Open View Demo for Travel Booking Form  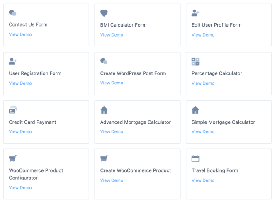(203, 180)
